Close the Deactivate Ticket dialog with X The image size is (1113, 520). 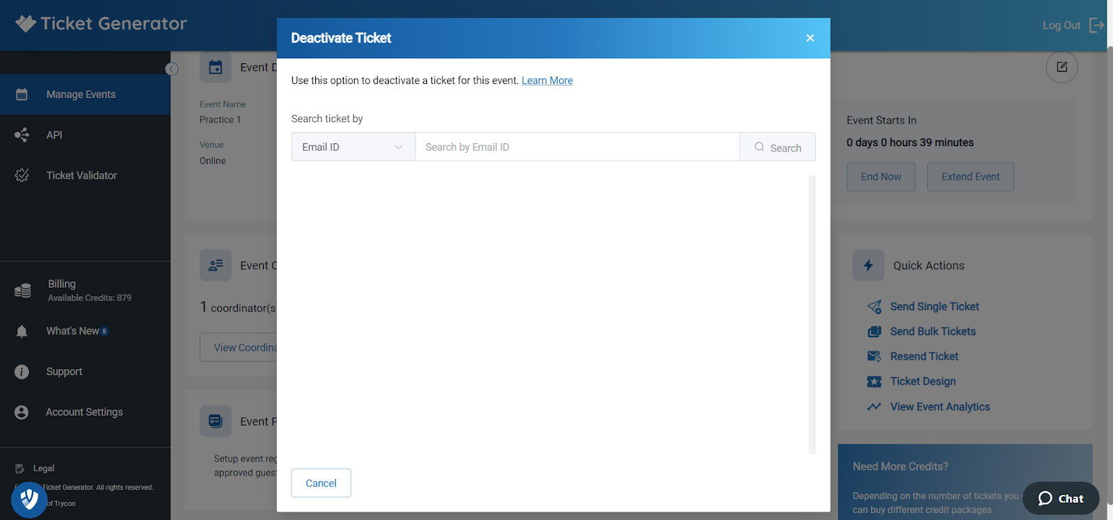point(810,38)
